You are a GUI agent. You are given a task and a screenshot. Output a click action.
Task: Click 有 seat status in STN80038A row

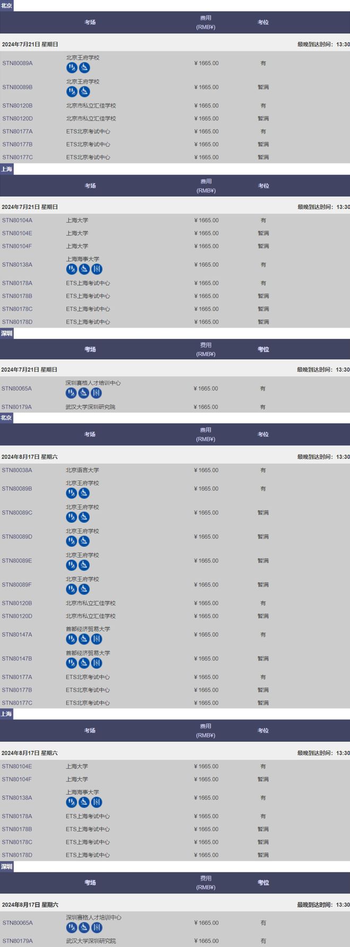[263, 470]
